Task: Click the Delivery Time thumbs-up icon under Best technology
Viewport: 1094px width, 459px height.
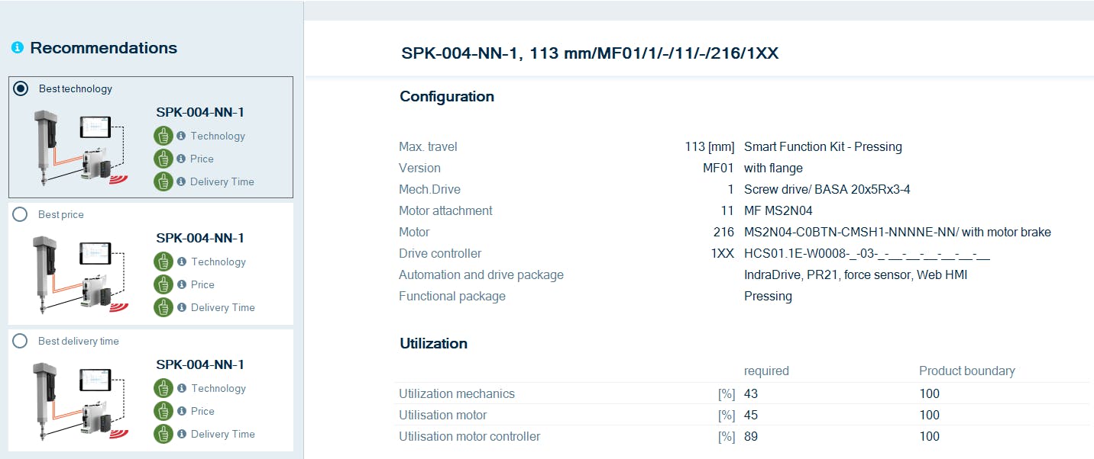Action: tap(163, 181)
